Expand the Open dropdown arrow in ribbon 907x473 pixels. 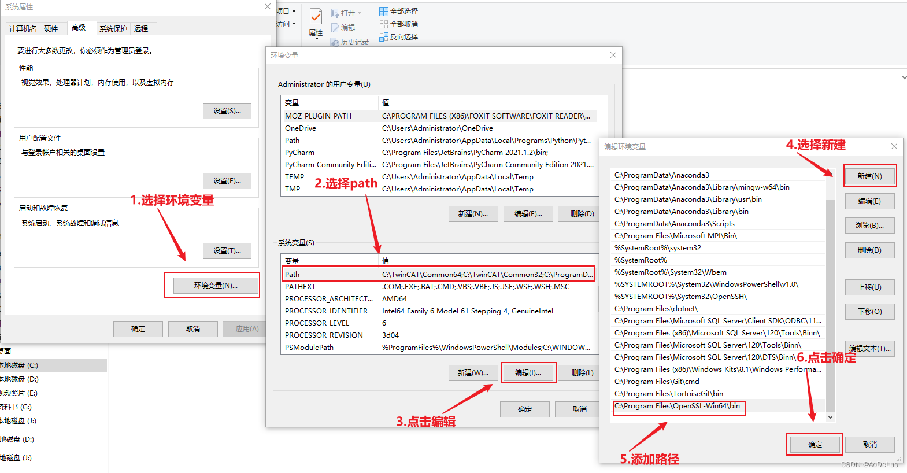(359, 13)
